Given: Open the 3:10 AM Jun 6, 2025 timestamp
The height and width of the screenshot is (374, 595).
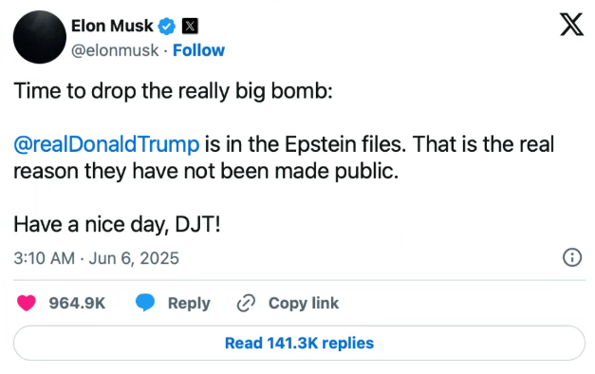Looking at the screenshot, I should (97, 258).
